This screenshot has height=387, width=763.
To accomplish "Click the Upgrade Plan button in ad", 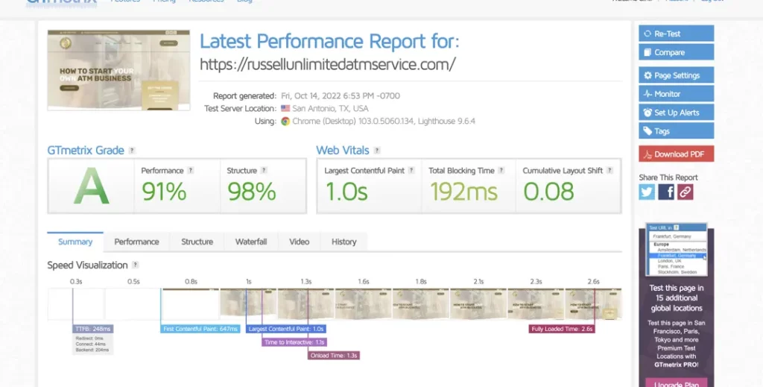I will (677, 383).
